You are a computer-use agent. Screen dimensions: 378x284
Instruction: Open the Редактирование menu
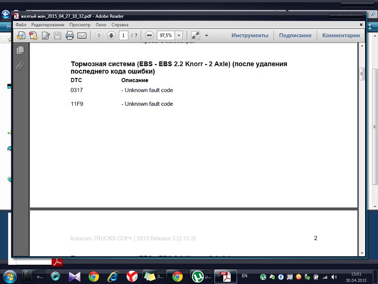pyautogui.click(x=48, y=25)
